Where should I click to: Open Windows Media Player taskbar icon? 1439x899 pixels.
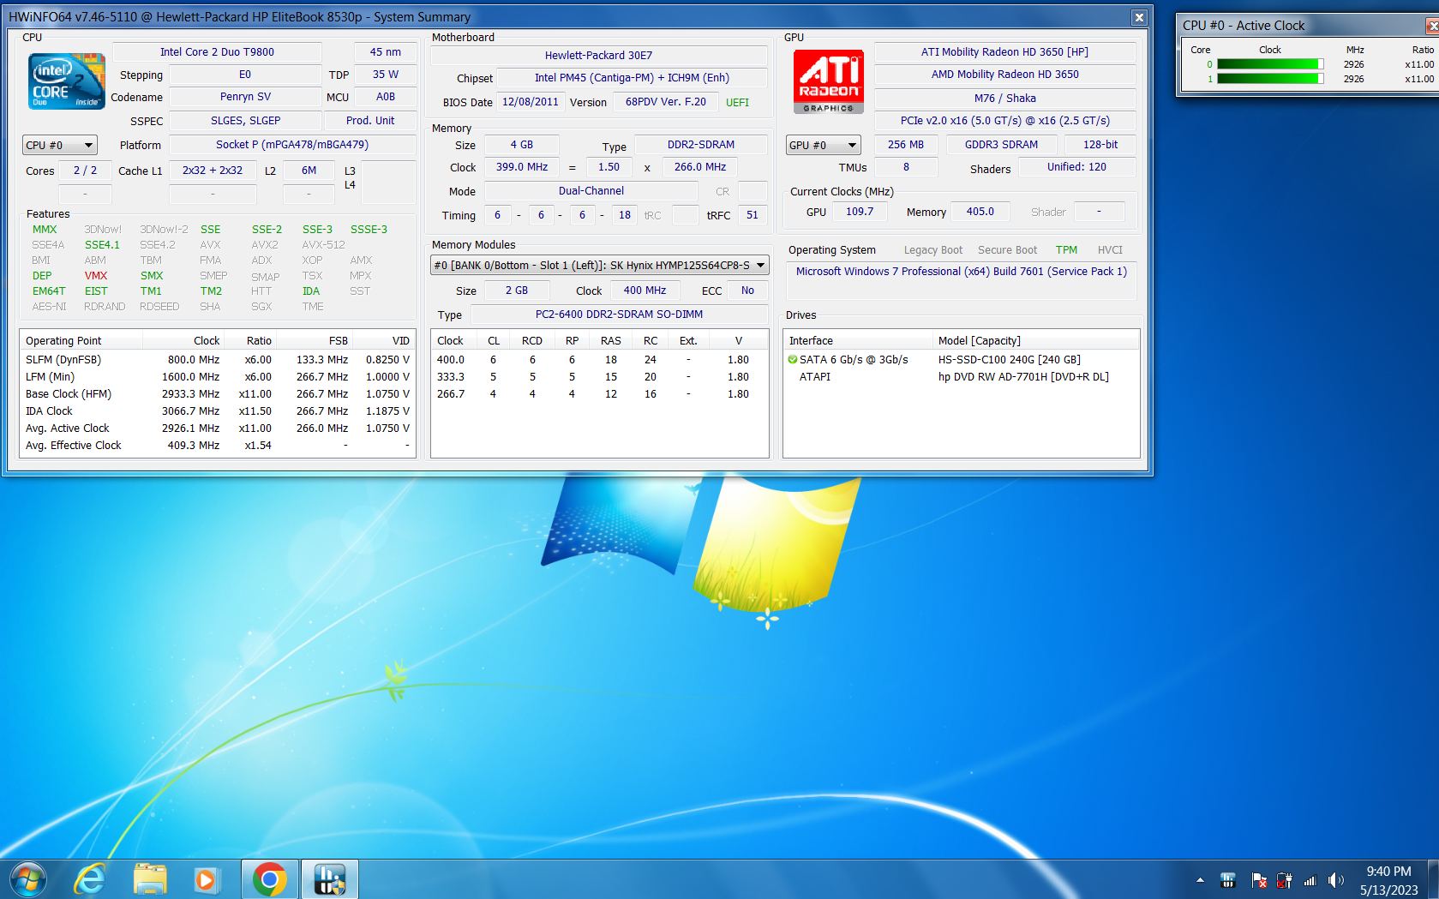206,879
